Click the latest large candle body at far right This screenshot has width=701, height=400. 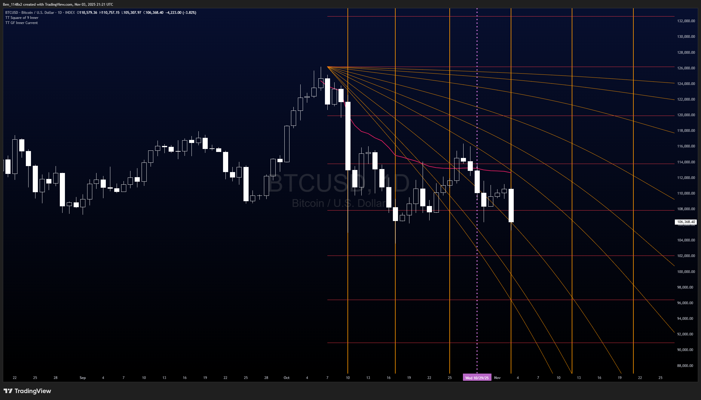click(511, 205)
